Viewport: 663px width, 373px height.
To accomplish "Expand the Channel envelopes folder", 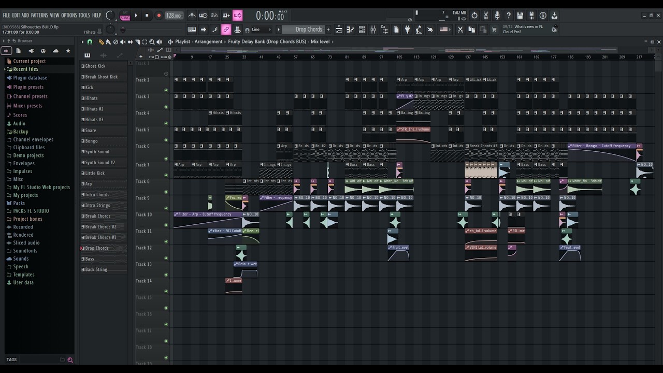I will [x=33, y=139].
